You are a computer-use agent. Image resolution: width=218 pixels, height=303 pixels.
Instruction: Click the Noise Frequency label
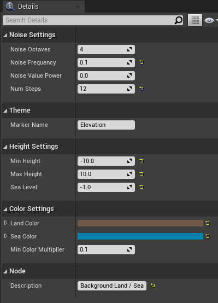(33, 62)
